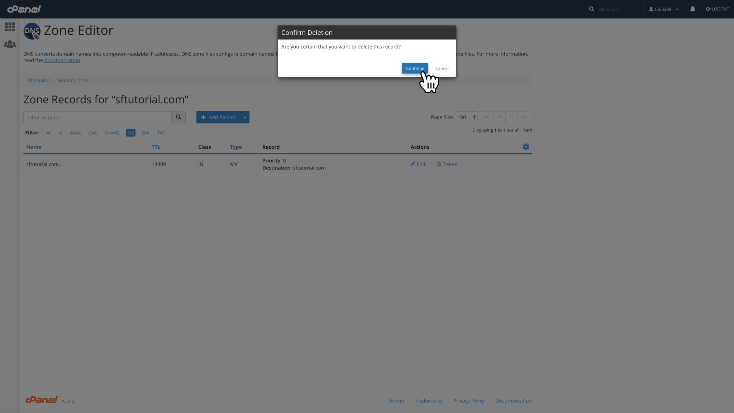
Task: Open Domains breadcrumb link
Action: [x=39, y=80]
